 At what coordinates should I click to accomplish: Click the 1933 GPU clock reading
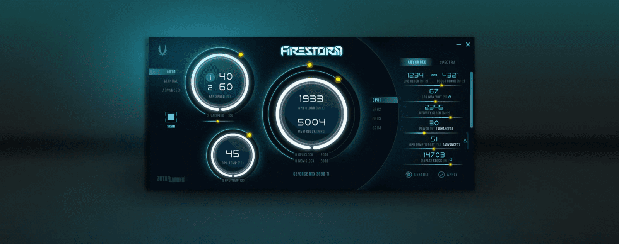pos(311,99)
